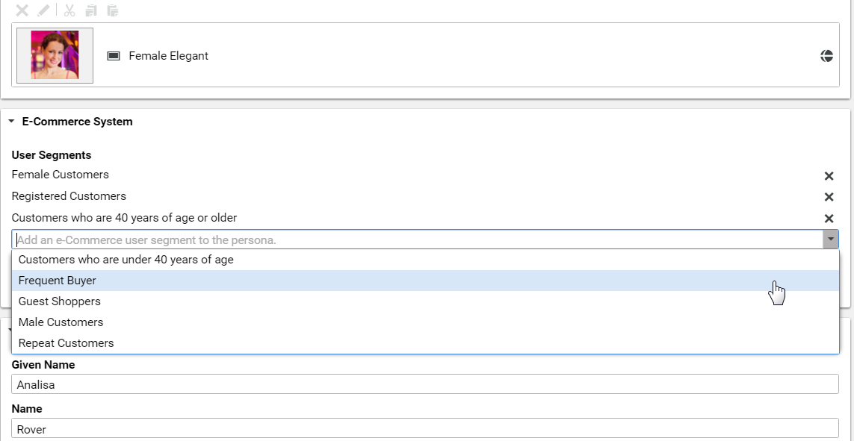Viewport: 854px width, 441px height.
Task: Click inside the Given Name field
Action: pos(224,384)
